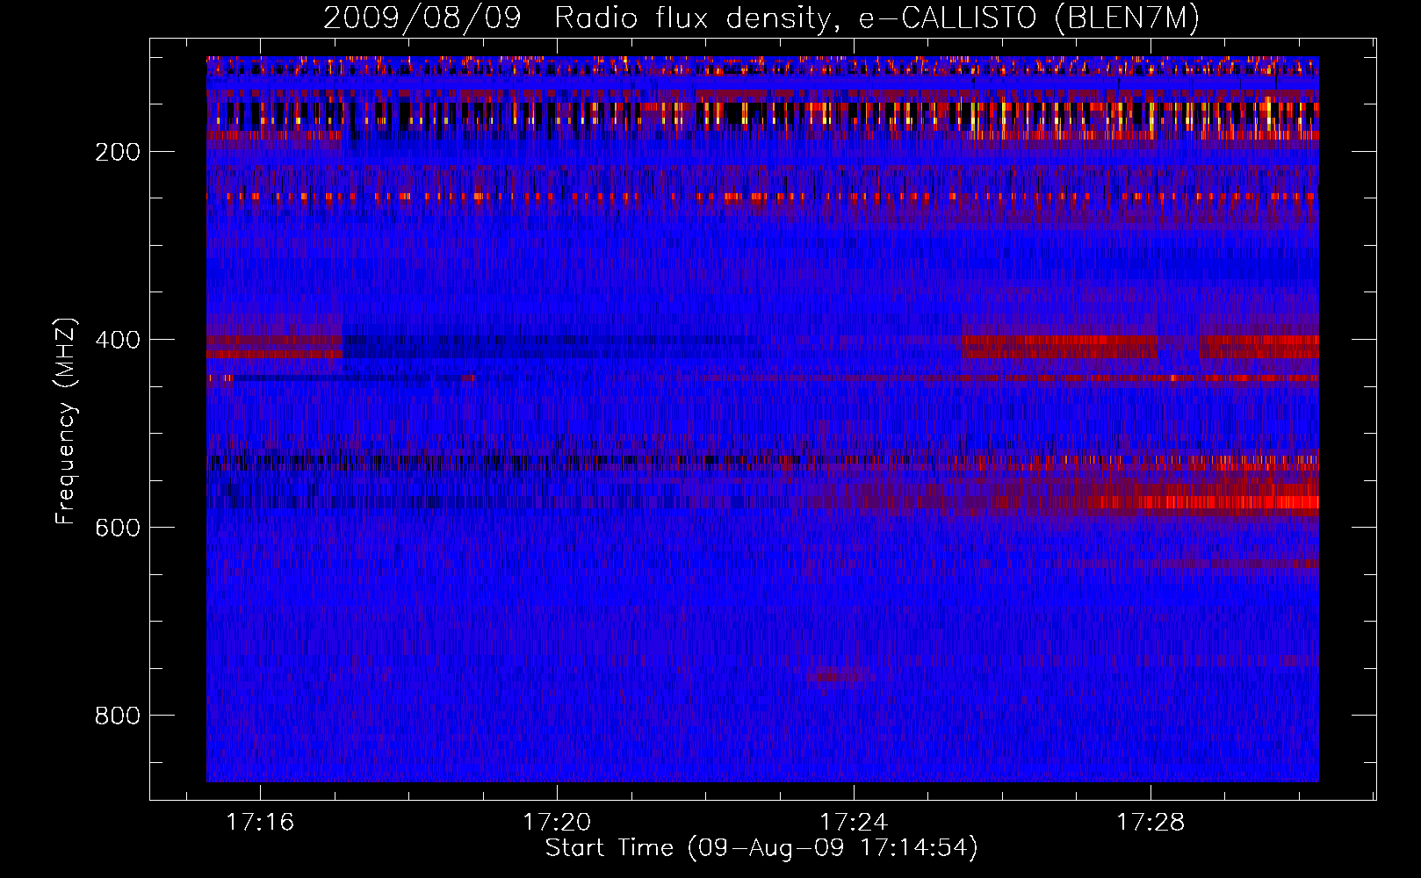Viewport: 1421px width, 878px height.
Task: Click the plot title '2009/08/09 Radio flux density, e-CALLISTO (BLEN7M)'
Action: point(761,18)
